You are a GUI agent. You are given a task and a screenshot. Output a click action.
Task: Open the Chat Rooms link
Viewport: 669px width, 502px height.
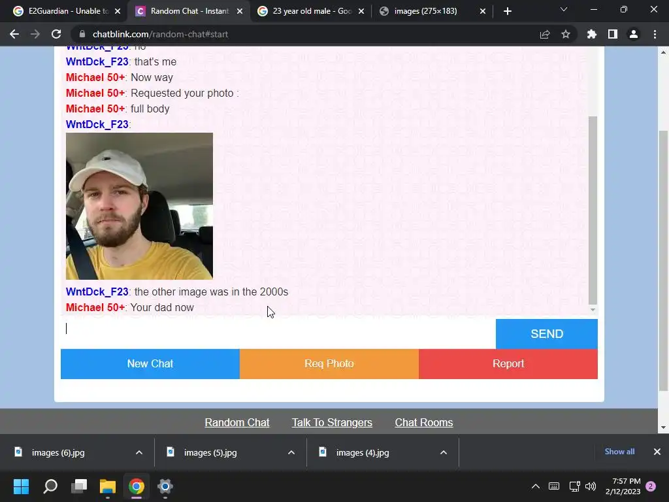pos(423,422)
